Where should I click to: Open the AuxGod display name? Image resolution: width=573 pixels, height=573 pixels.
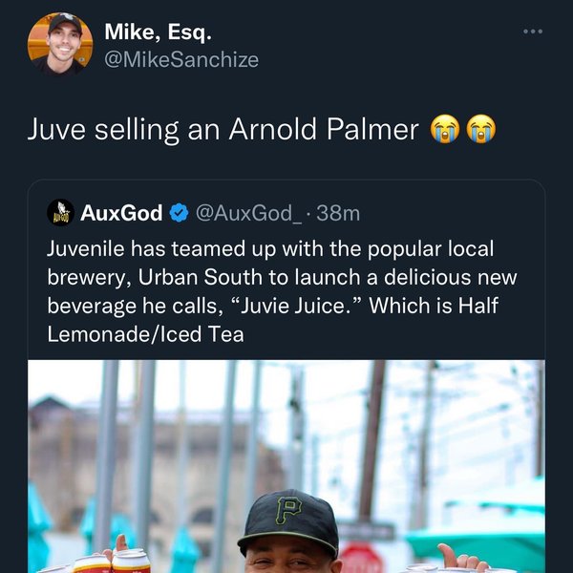121,212
